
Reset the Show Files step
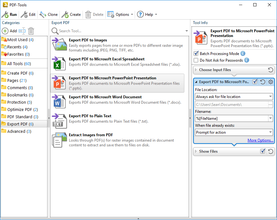270,151
